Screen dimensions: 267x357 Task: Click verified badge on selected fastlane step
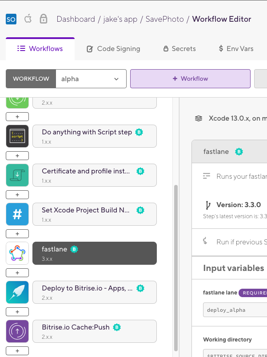pos(74,249)
